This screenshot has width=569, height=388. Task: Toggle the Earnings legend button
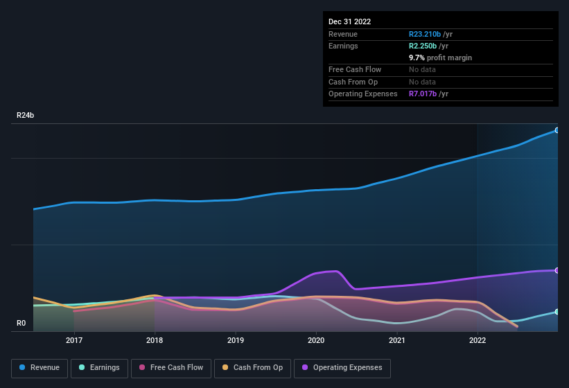(x=99, y=368)
